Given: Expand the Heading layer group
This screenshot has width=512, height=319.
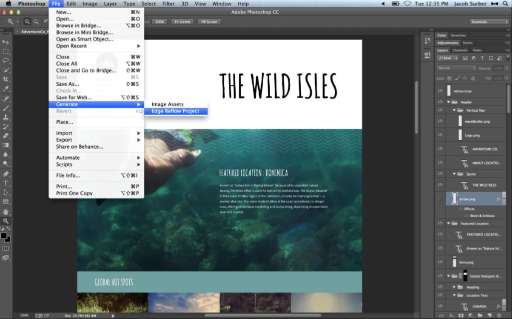Looking at the screenshot, I should [454, 287].
